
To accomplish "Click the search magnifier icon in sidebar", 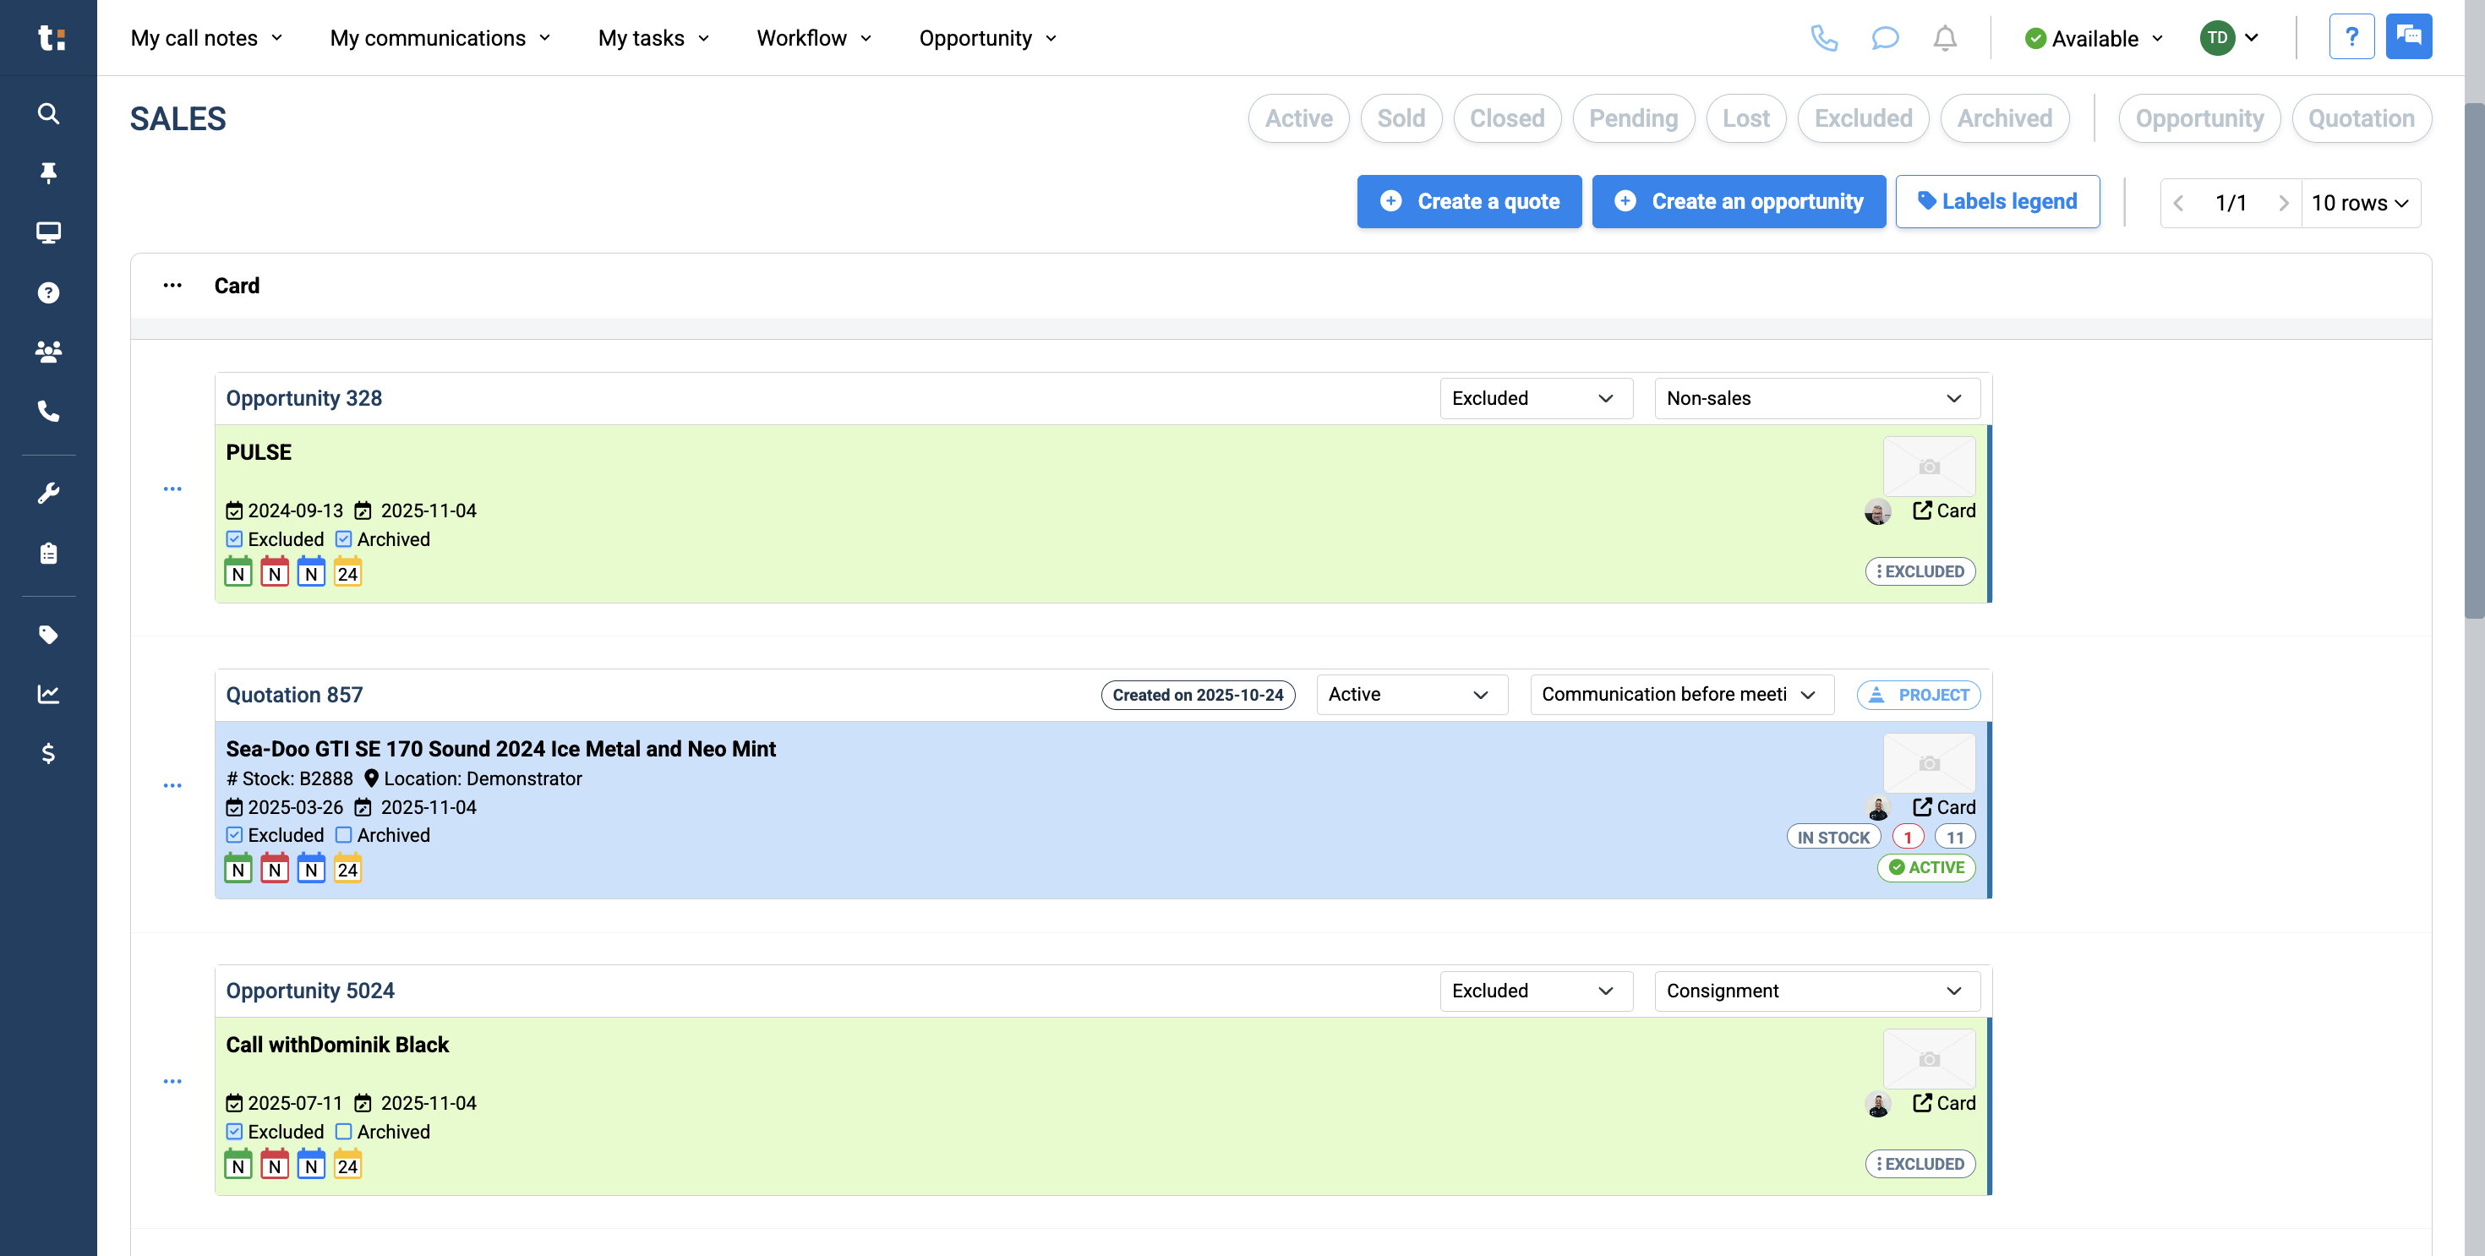I will tap(48, 114).
